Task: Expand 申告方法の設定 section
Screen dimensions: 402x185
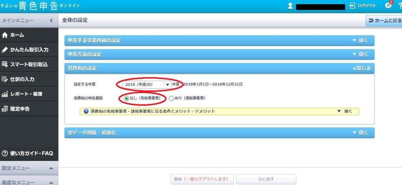Action: 219,54
